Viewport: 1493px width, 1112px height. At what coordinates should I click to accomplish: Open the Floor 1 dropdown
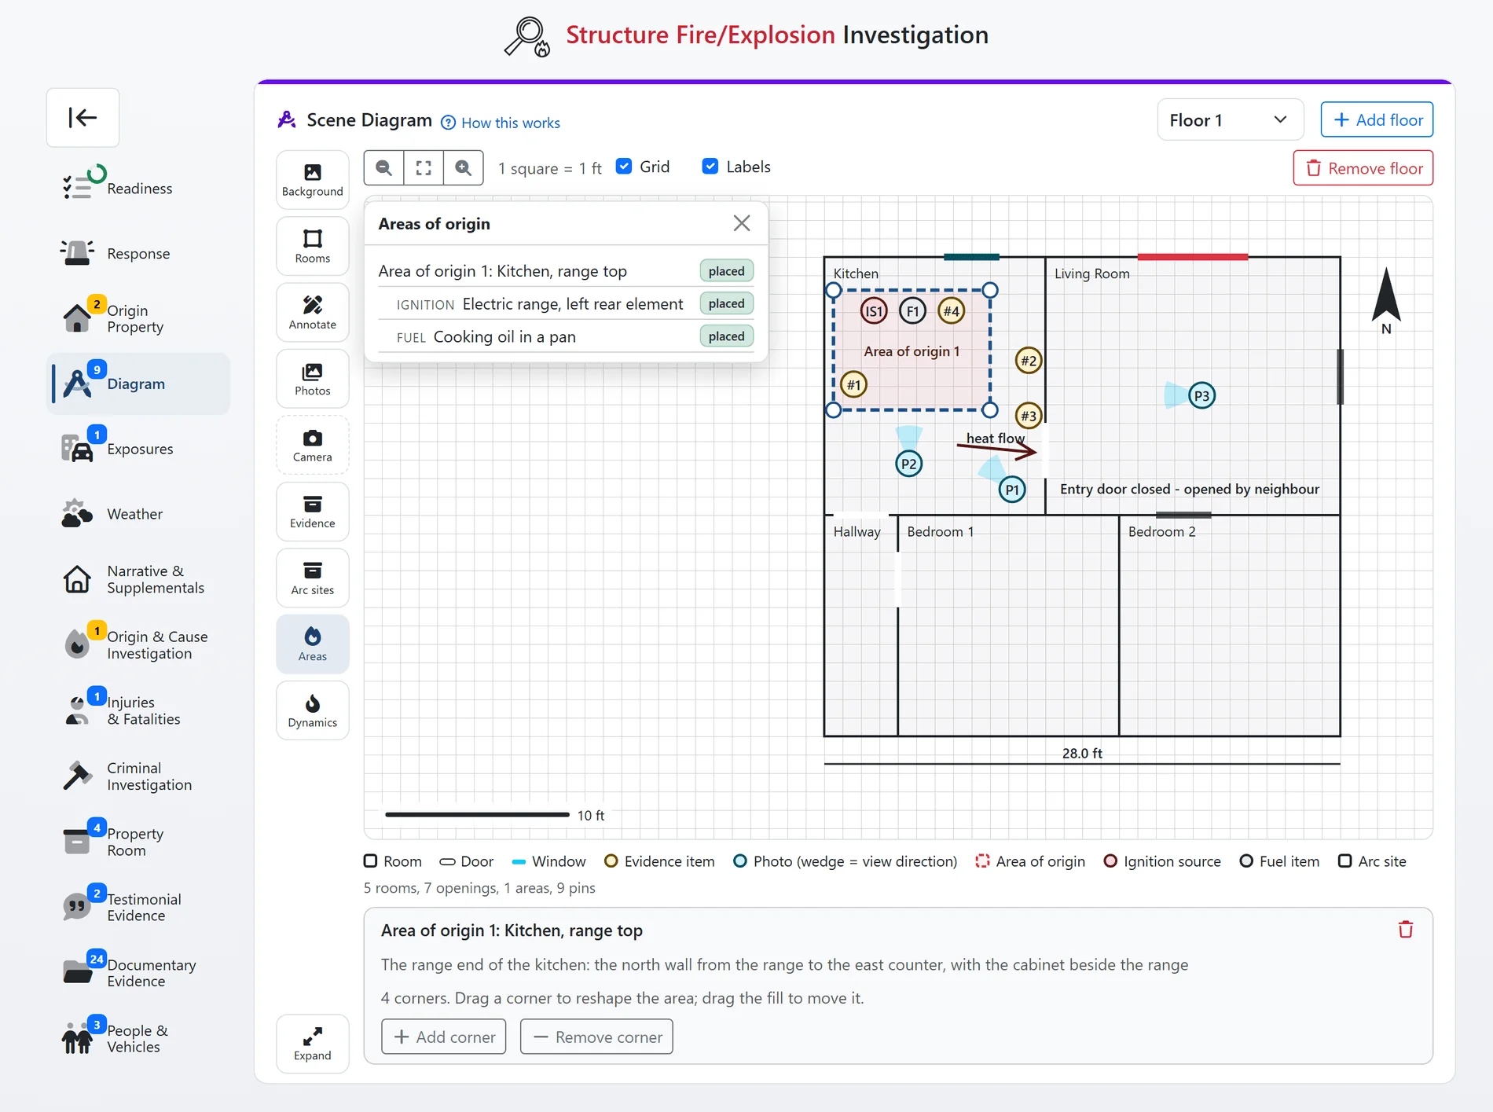pos(1230,120)
